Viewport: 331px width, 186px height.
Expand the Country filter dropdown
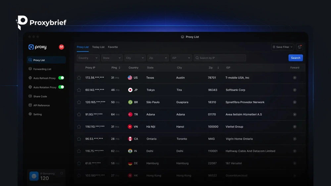click(88, 58)
